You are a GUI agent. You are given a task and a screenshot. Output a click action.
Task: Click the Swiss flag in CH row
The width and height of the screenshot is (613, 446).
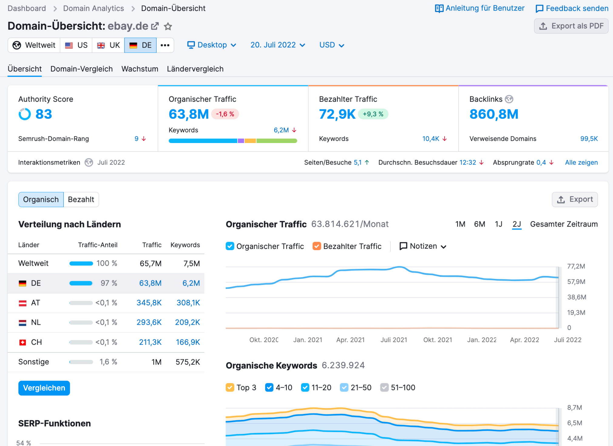point(23,342)
